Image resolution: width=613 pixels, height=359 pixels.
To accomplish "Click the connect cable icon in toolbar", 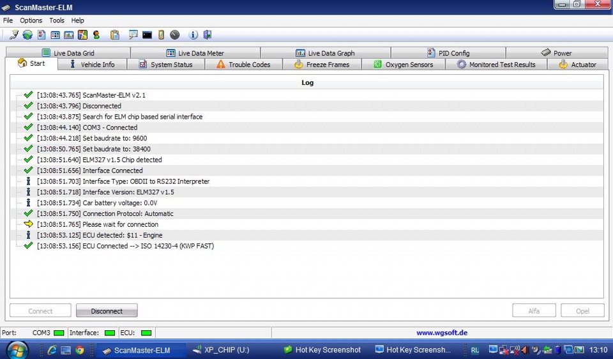I will click(14, 34).
